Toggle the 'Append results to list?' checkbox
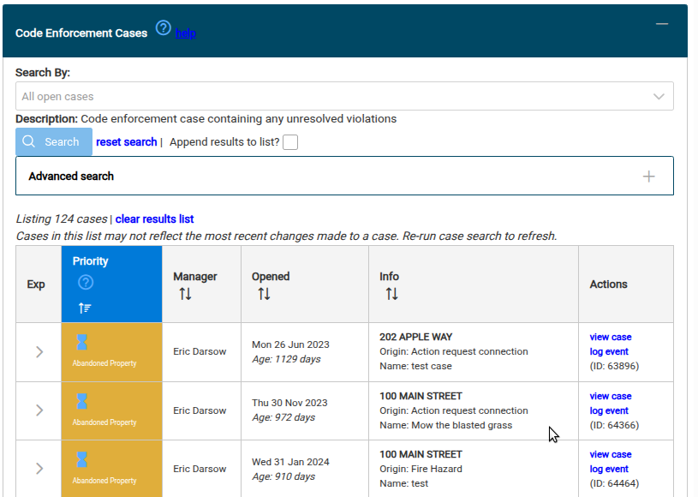The height and width of the screenshot is (497, 698). (x=290, y=142)
